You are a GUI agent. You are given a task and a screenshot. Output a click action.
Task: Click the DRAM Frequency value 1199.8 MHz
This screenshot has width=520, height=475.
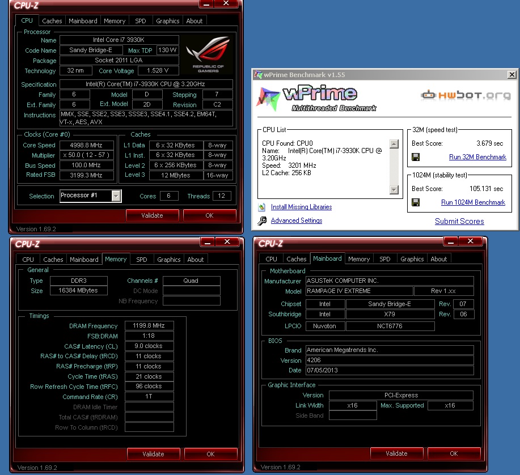[x=149, y=325]
